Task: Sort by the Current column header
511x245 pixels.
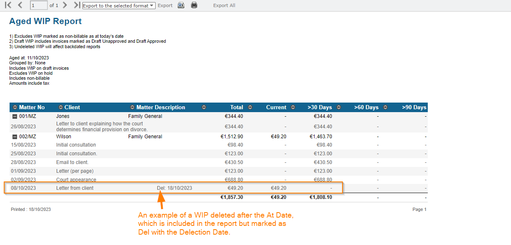Action: pos(276,108)
